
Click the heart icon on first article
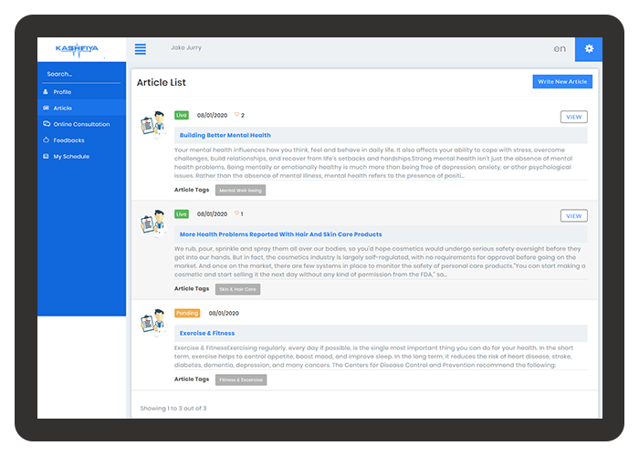[x=236, y=115]
